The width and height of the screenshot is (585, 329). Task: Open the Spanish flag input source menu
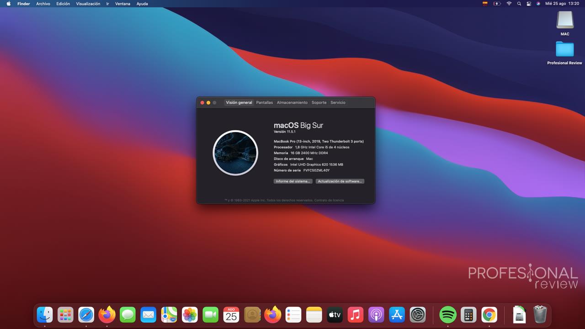pyautogui.click(x=485, y=4)
